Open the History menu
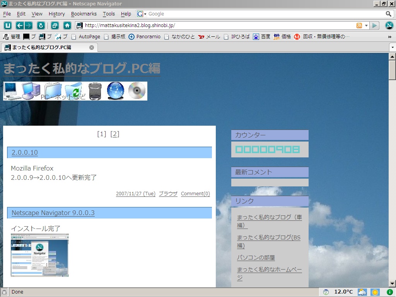This screenshot has height=297, width=396. click(56, 14)
